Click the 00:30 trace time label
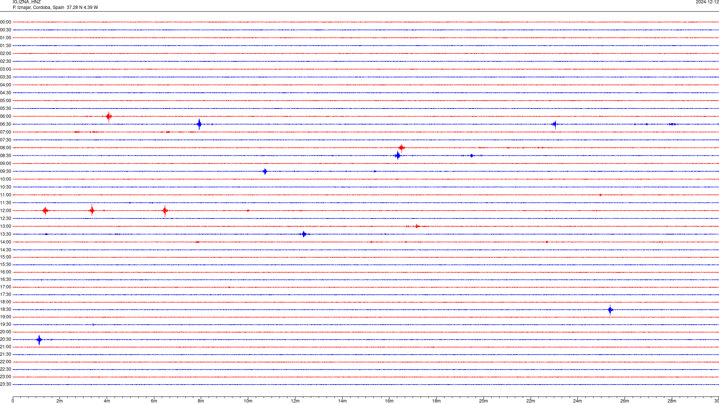Image resolution: width=719 pixels, height=404 pixels. (x=6, y=30)
